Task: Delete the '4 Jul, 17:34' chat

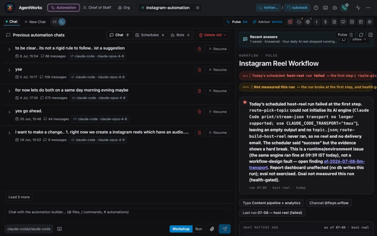Action: [199, 91]
